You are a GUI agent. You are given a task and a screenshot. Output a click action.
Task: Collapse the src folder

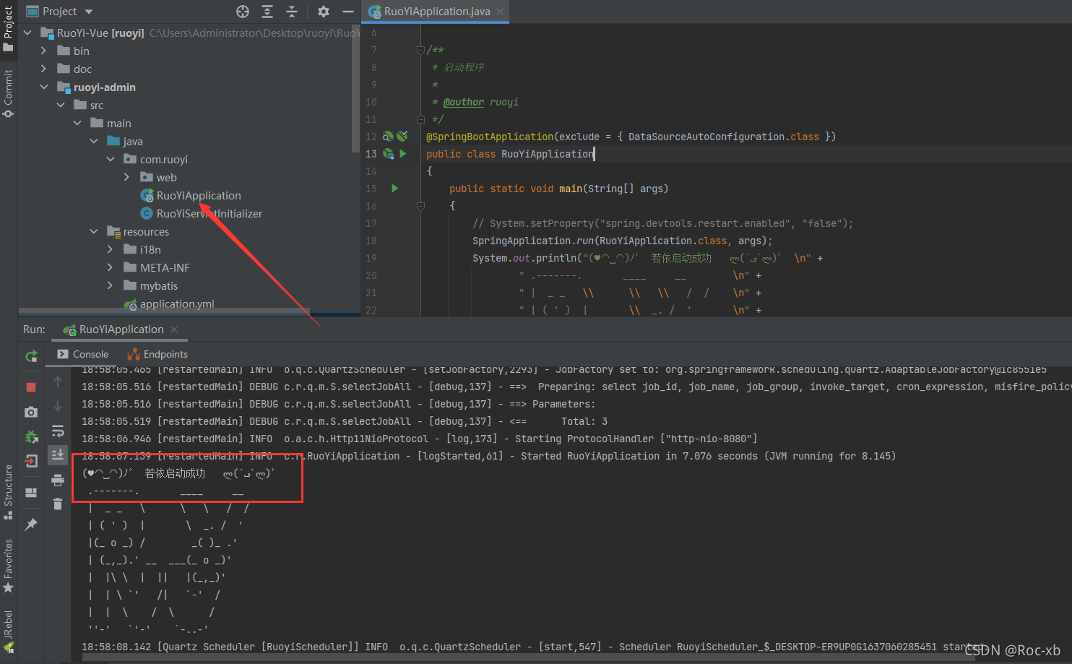click(61, 105)
